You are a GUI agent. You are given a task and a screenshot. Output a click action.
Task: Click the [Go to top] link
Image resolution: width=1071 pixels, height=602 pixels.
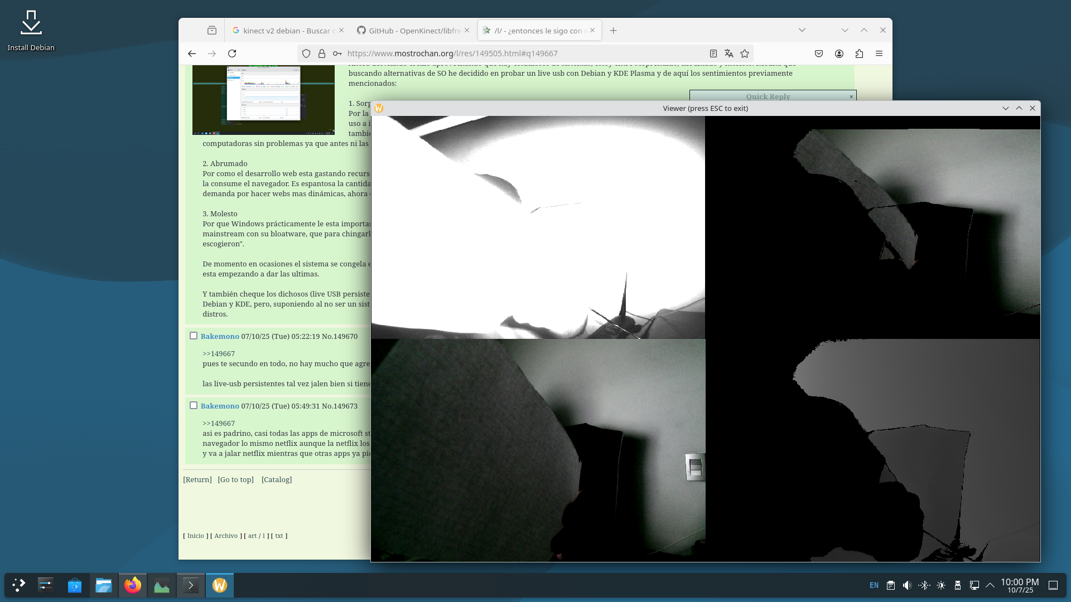click(235, 479)
